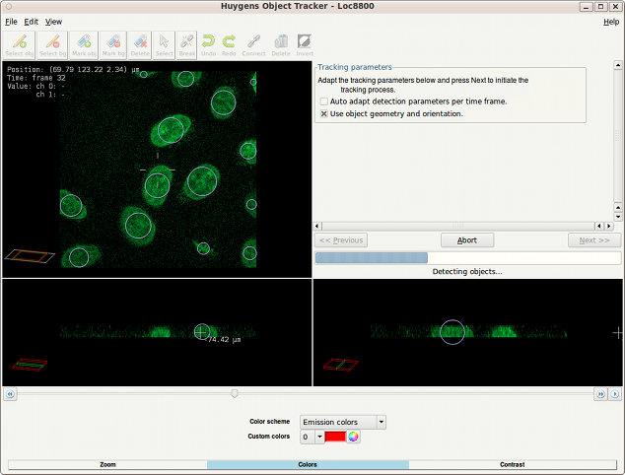625x475 pixels.
Task: Click the Undo arrow icon
Action: (x=208, y=44)
